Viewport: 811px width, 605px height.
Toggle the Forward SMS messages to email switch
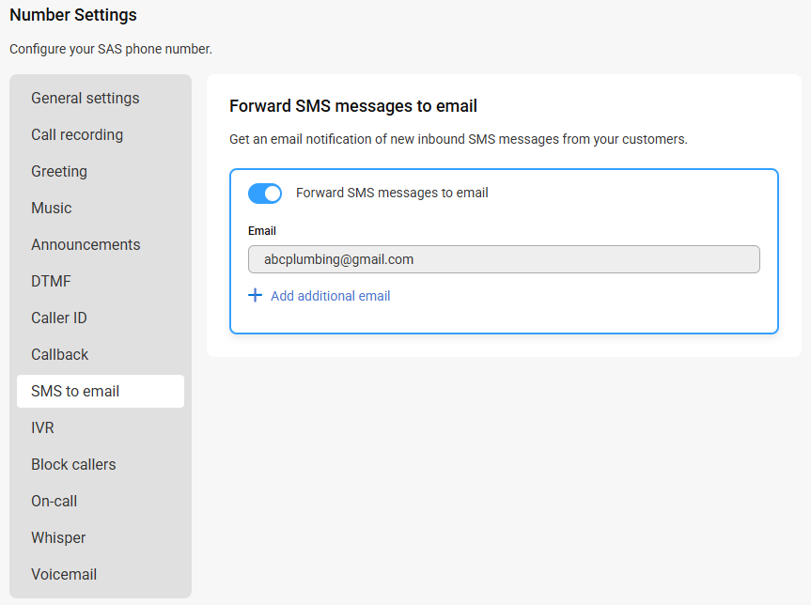tap(265, 194)
